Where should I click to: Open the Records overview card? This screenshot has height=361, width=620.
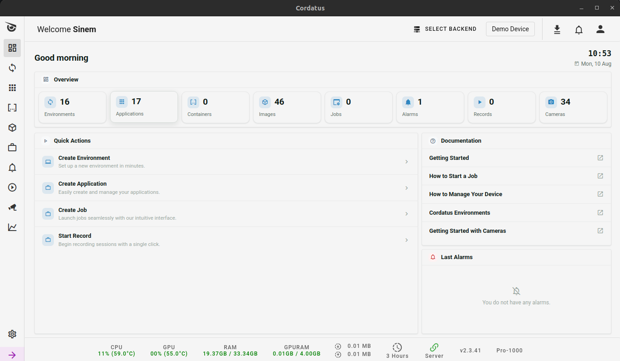pyautogui.click(x=502, y=107)
